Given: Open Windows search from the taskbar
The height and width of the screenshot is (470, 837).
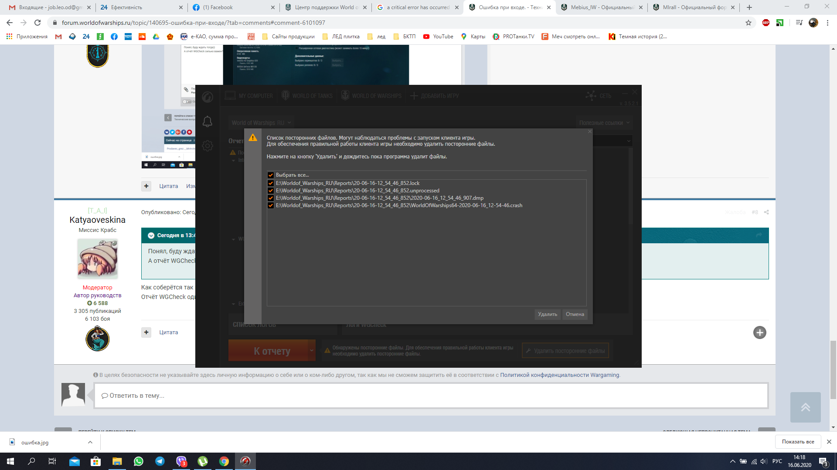Looking at the screenshot, I should pyautogui.click(x=31, y=461).
